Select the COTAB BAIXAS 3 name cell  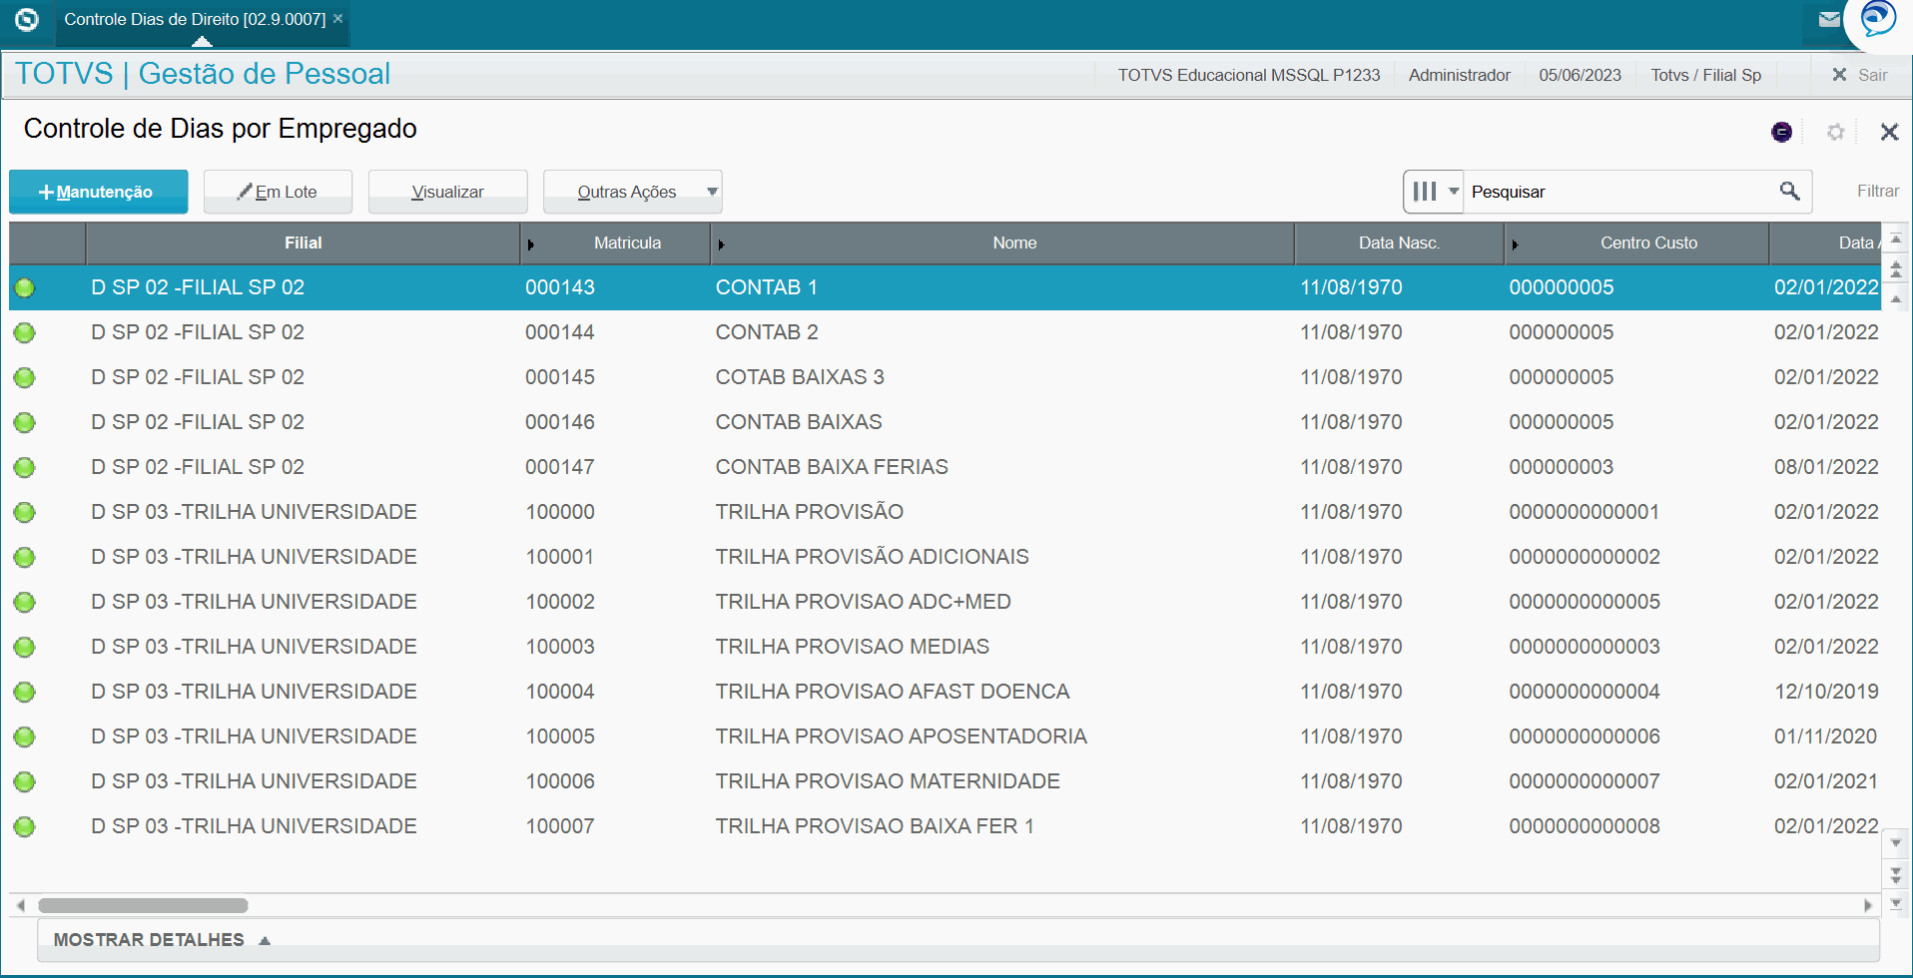coord(800,377)
